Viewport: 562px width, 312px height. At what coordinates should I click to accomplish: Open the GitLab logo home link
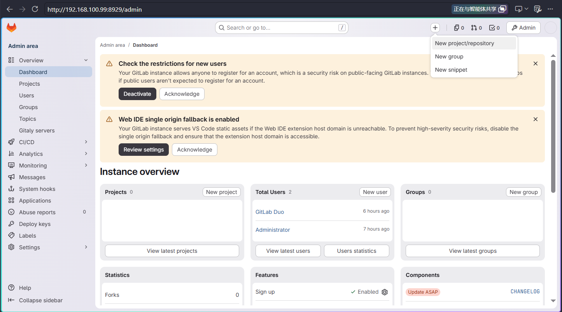point(12,28)
